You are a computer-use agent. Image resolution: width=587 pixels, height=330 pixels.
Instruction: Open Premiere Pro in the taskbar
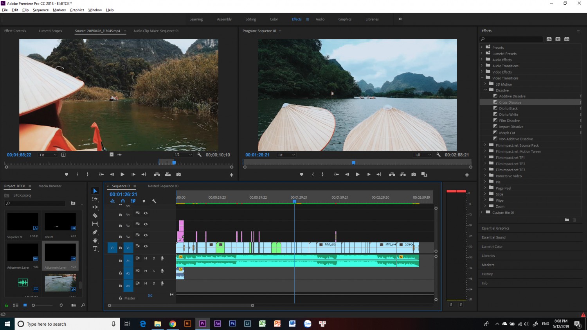(203, 323)
